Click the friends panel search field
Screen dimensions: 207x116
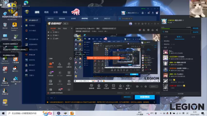pos(176,32)
